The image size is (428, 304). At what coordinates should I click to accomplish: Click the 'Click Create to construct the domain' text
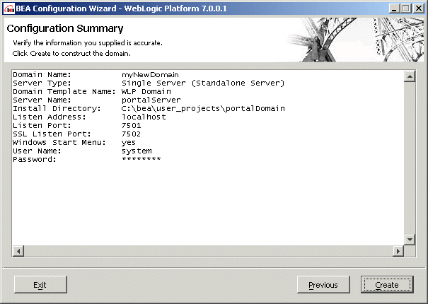[71, 53]
